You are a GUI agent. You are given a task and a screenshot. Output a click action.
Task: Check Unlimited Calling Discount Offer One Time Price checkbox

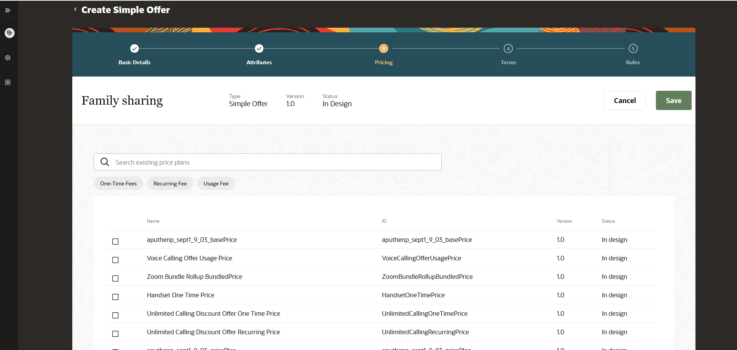115,315
